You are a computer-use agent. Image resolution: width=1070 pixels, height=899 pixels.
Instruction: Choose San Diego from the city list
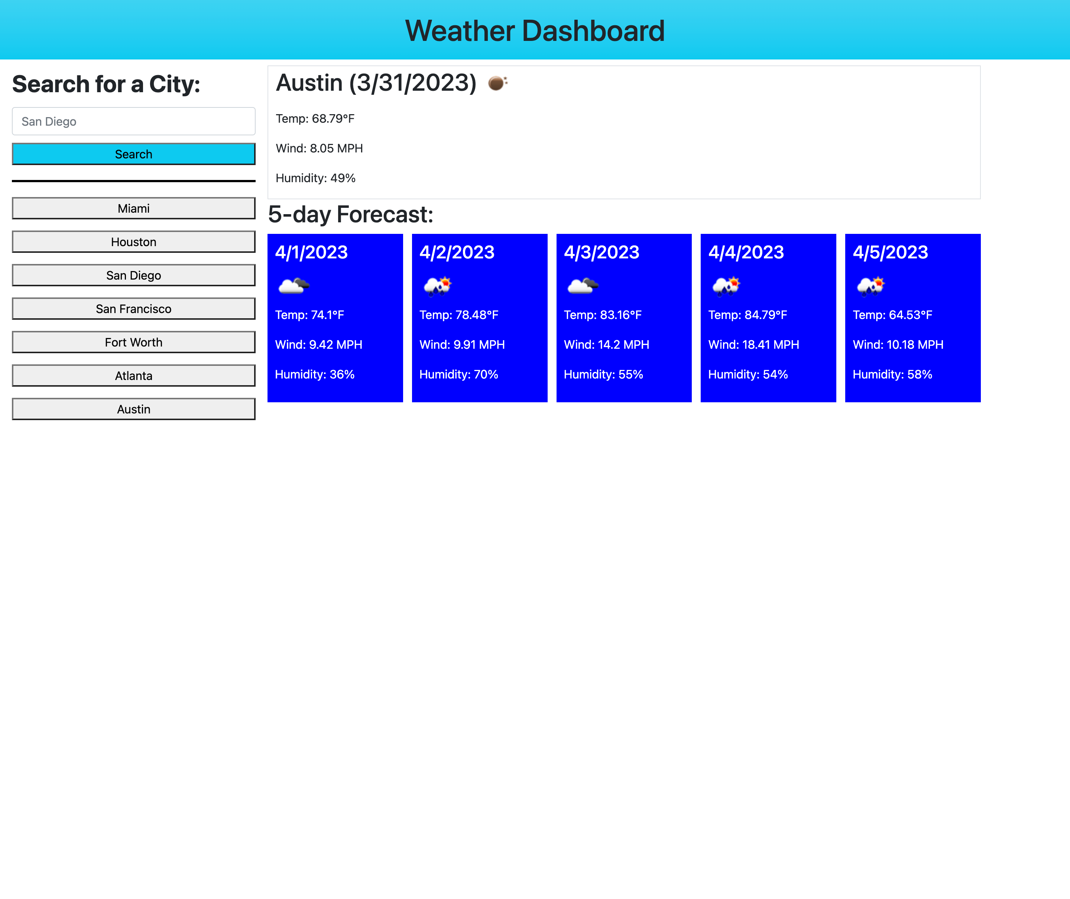click(x=133, y=275)
